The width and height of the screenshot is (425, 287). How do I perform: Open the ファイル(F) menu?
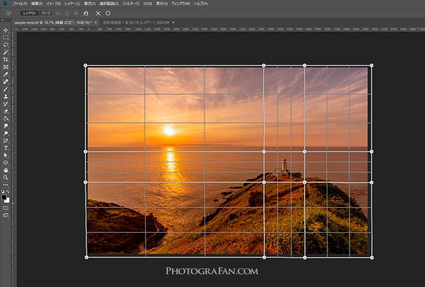20,4
